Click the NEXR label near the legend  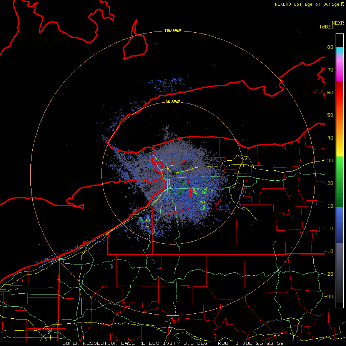click(338, 23)
